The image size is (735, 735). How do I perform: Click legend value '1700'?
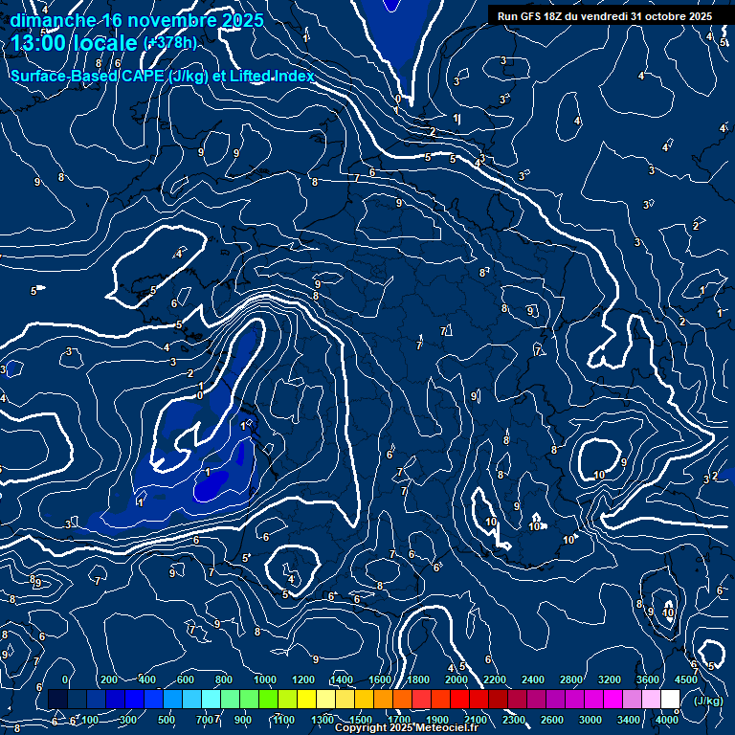tap(399, 720)
